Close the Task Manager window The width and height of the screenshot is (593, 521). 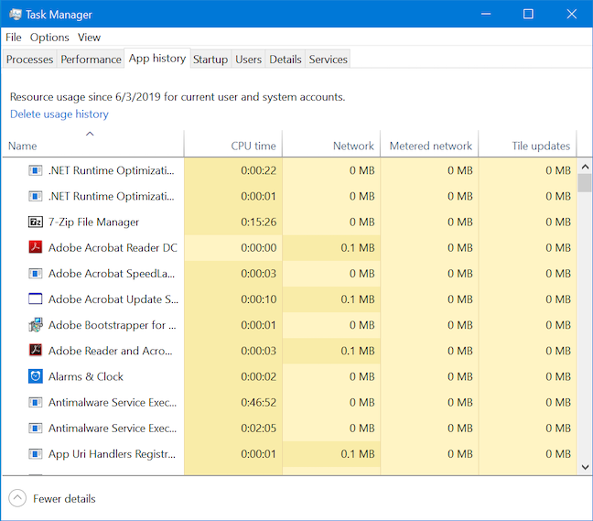tap(571, 14)
